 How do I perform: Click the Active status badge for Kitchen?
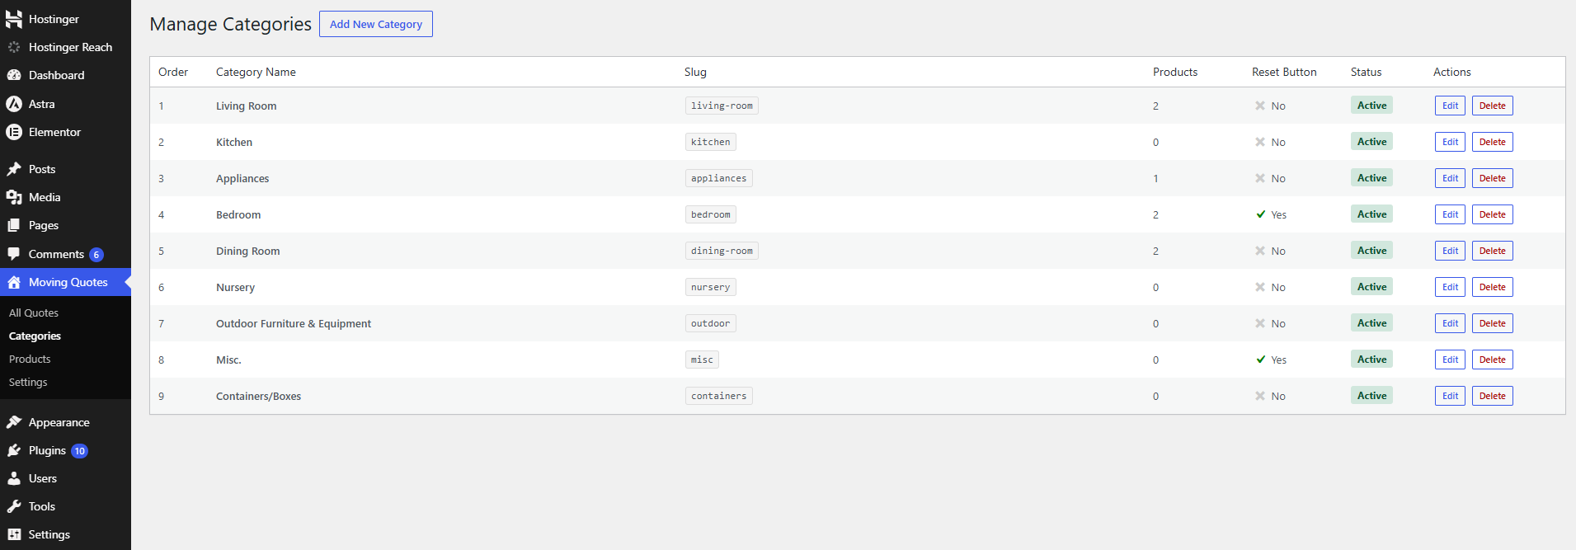1371,142
